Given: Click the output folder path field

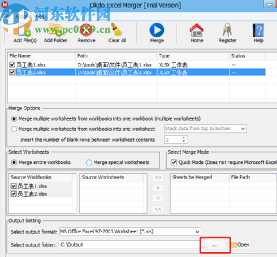Looking at the screenshot, I should coord(130,245).
